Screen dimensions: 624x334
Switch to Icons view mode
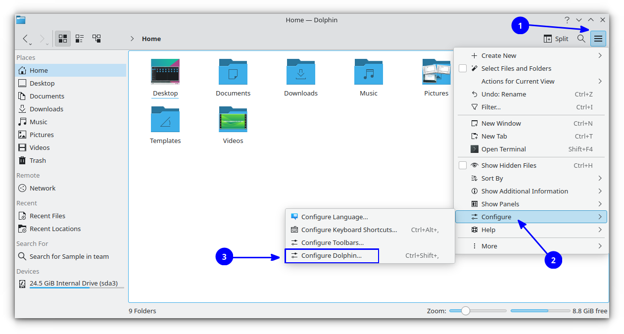point(62,38)
